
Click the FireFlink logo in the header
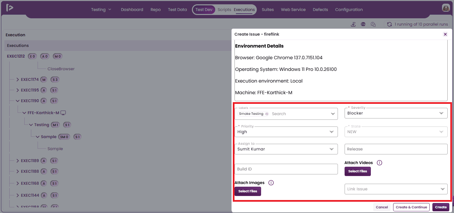(x=10, y=8)
